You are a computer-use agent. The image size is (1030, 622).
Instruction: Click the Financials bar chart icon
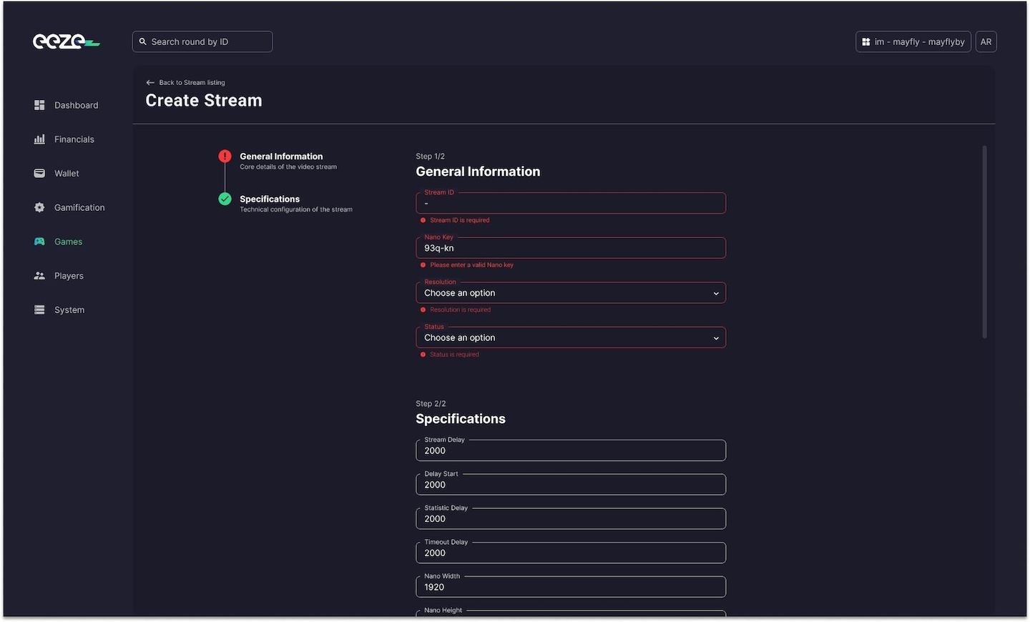[39, 139]
